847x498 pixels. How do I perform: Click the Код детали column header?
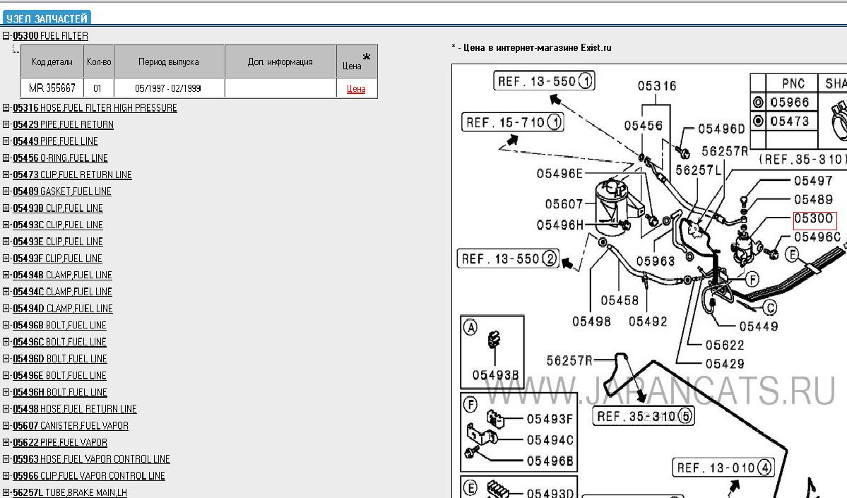pyautogui.click(x=52, y=61)
